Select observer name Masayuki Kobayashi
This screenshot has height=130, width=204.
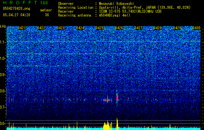coord(116,4)
